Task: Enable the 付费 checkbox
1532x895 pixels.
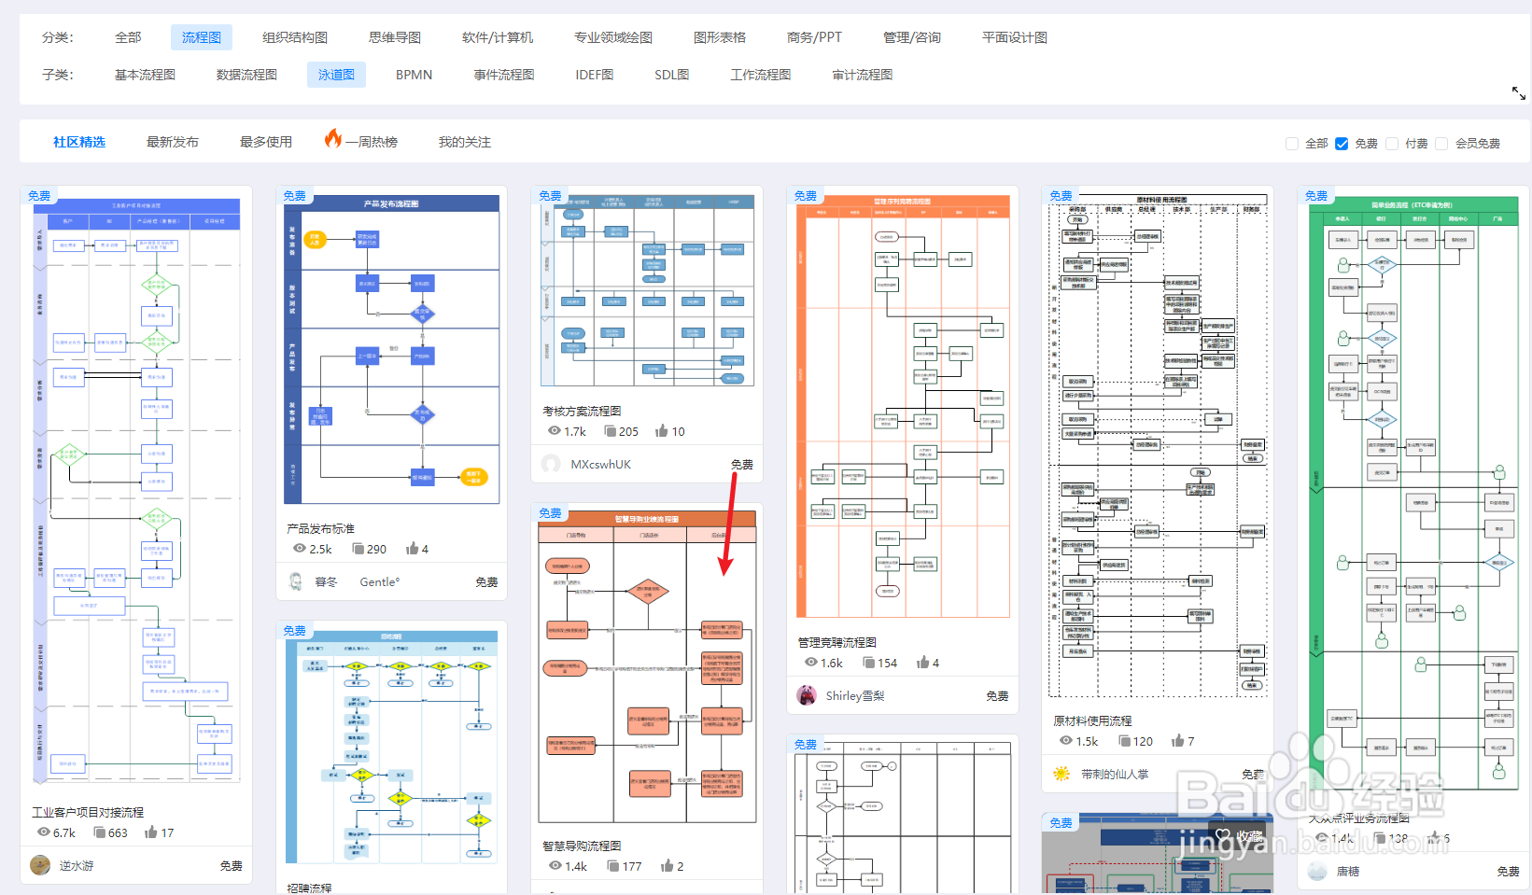Action: point(1391,144)
